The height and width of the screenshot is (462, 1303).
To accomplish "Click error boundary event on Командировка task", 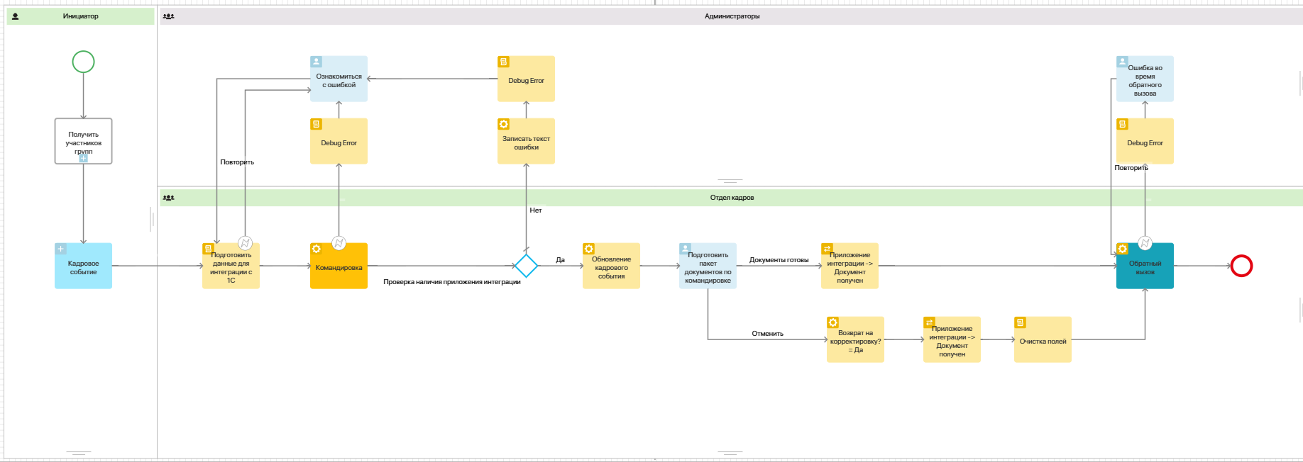I will (x=339, y=243).
